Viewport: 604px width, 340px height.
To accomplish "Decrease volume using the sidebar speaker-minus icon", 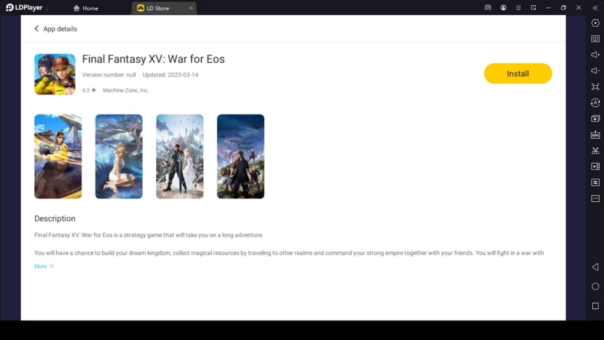I will click(x=595, y=71).
